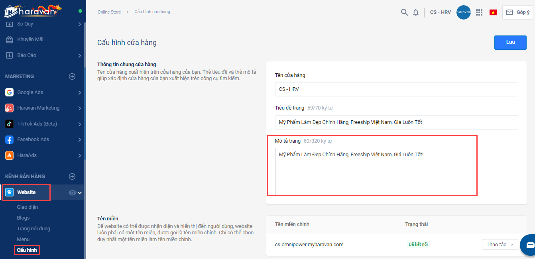
Task: Expand Facebook Ads chevron
Action: (80, 140)
